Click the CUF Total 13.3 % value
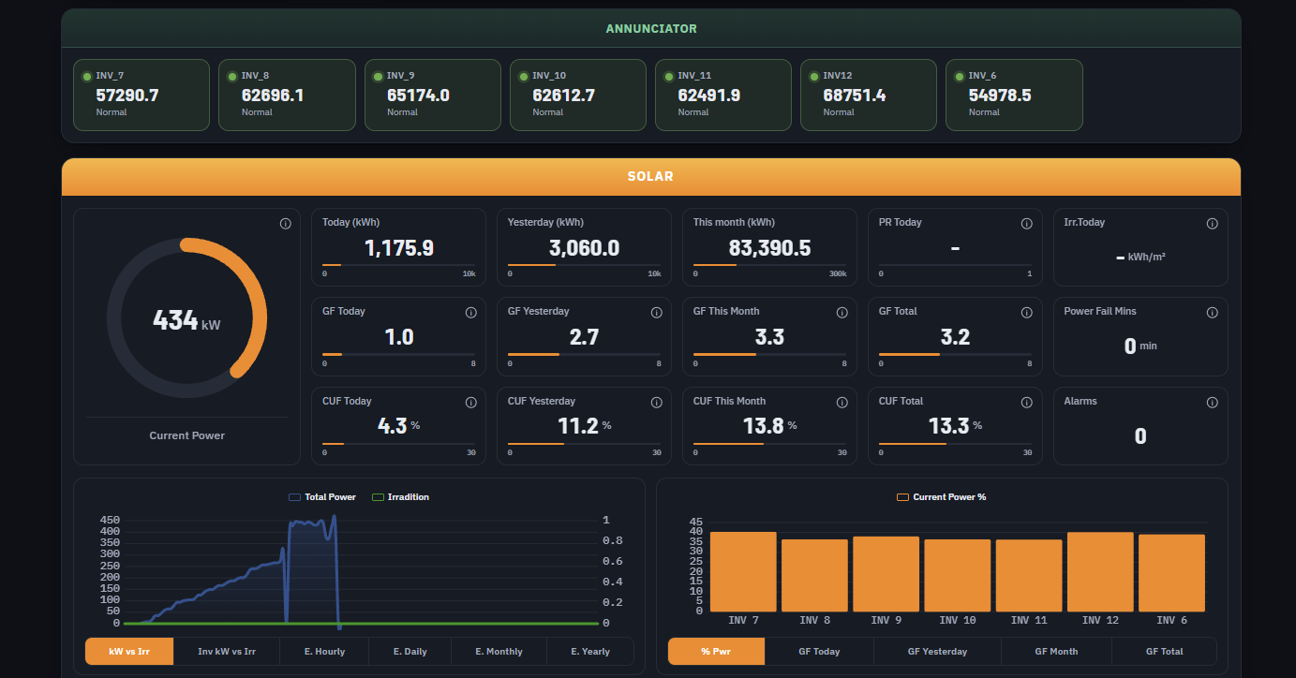The height and width of the screenshot is (678, 1296). pyautogui.click(x=955, y=426)
